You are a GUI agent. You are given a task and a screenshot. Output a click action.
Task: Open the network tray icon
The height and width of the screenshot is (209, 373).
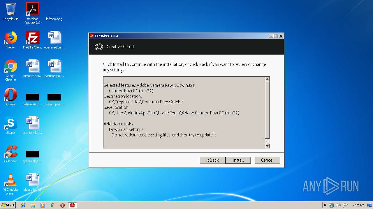click(x=331, y=205)
